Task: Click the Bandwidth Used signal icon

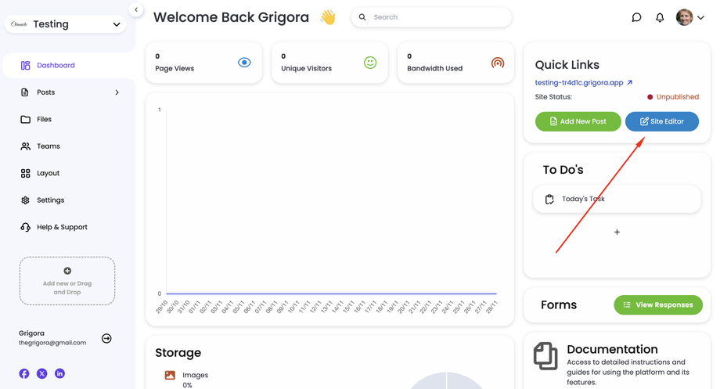Action: [497, 63]
